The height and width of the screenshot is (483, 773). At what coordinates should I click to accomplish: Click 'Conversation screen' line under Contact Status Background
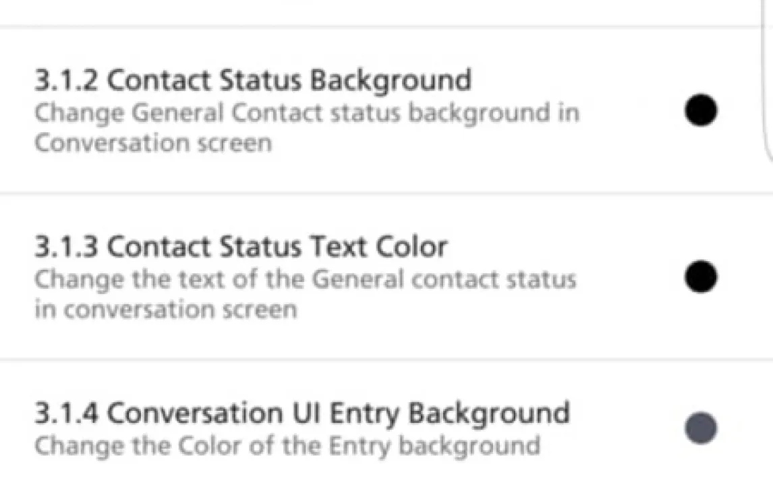pos(152,143)
